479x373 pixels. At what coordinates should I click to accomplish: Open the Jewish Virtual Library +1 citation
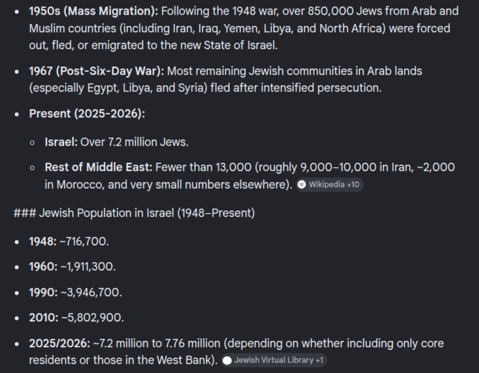tap(274, 360)
